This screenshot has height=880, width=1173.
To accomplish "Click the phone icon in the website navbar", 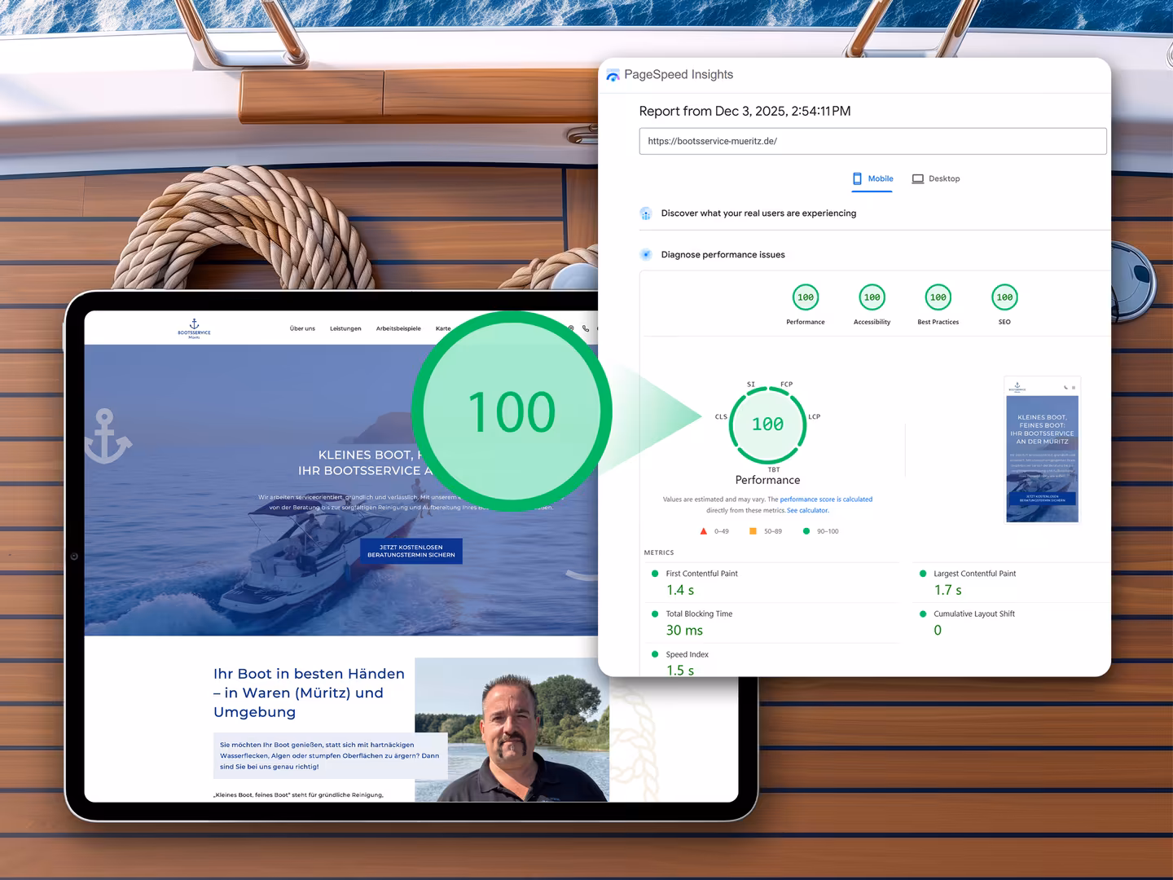I will tap(587, 328).
